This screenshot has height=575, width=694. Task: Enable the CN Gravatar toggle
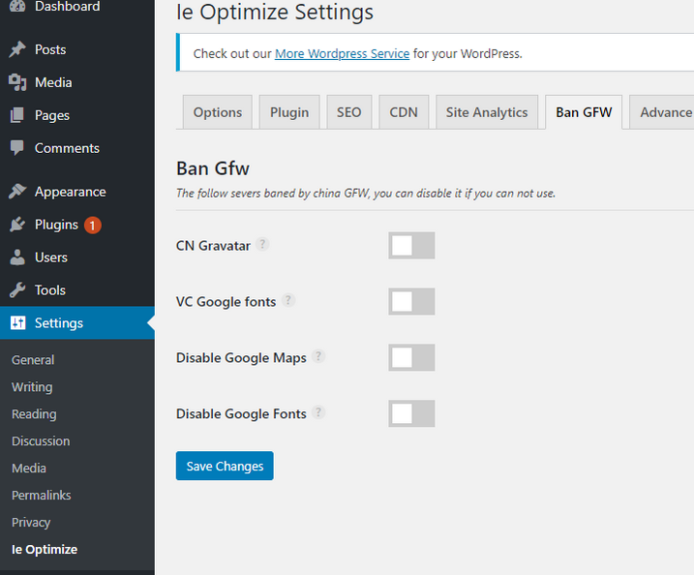tap(411, 246)
